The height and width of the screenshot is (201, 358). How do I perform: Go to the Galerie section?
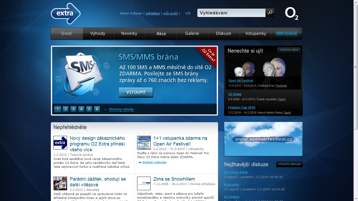(x=192, y=33)
